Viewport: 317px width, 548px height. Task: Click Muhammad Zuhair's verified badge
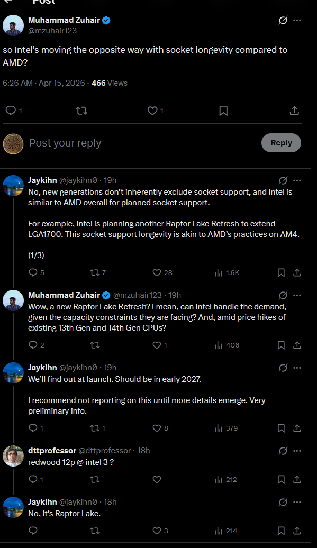pyautogui.click(x=105, y=20)
